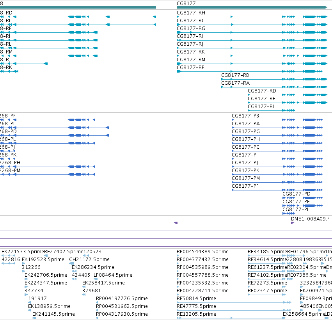
Task: Open RE34185.5prime EST
Action: (x=267, y=252)
